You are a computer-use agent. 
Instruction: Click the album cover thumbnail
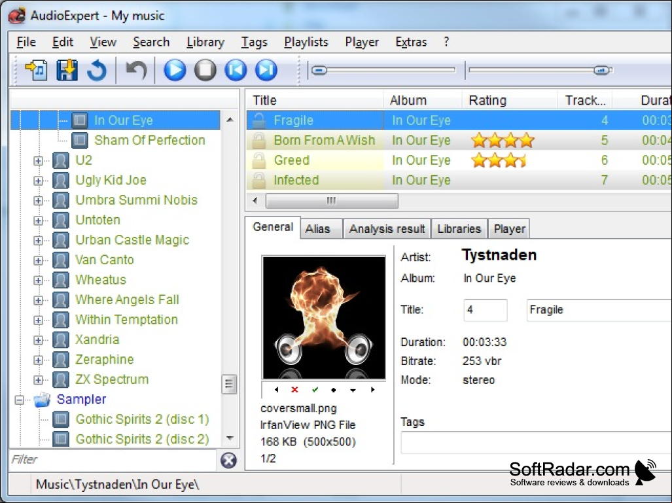[x=324, y=317]
